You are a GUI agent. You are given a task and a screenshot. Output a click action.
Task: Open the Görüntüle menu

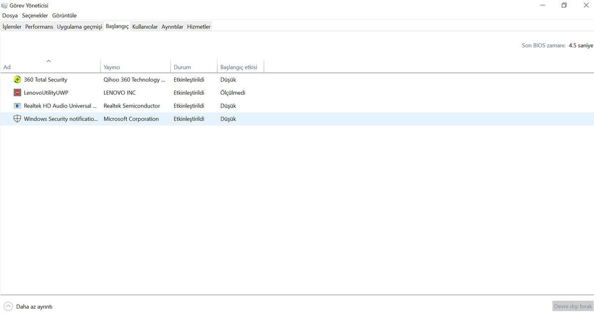coord(64,15)
